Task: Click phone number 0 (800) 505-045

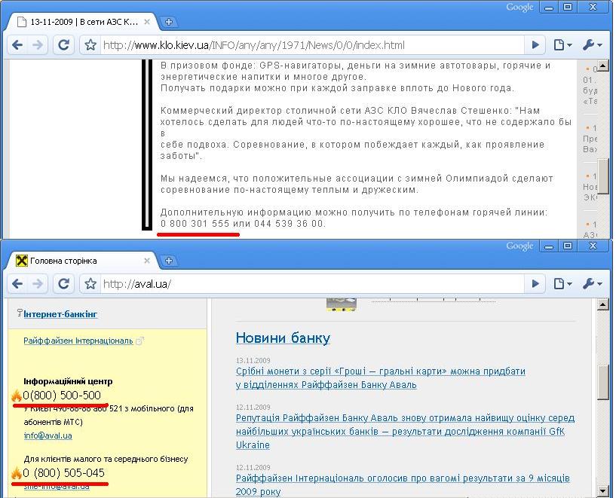Action: (x=63, y=472)
